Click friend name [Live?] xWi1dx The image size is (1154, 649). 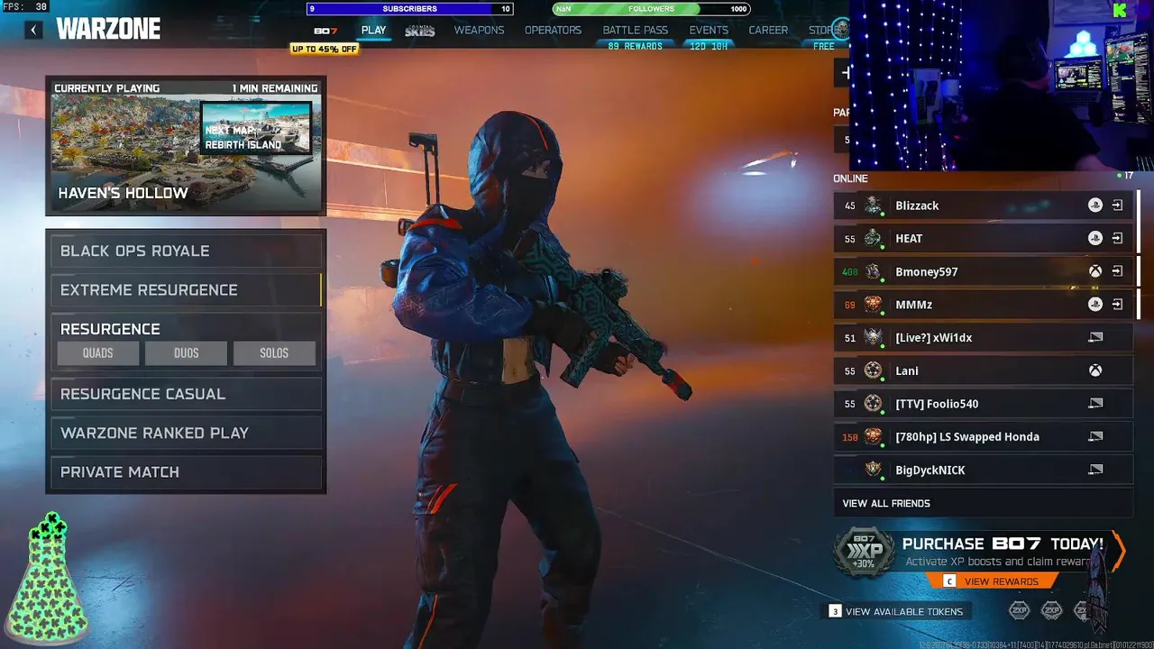(933, 337)
